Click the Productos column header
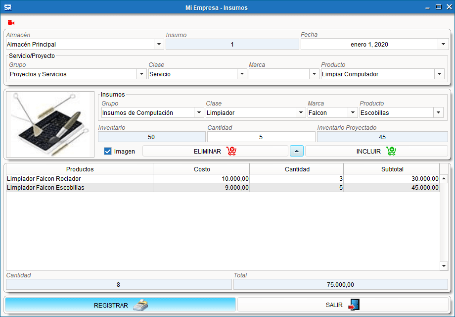This screenshot has width=455, height=317. (80, 169)
